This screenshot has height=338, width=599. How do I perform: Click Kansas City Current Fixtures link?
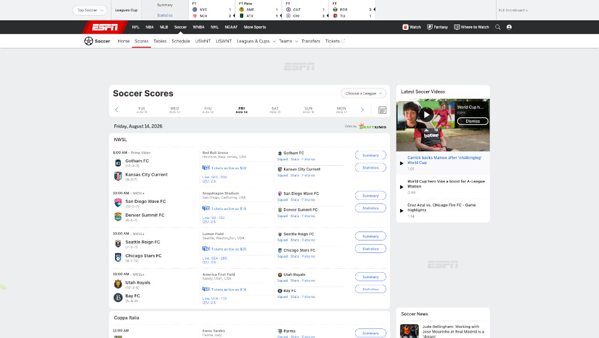click(x=308, y=175)
